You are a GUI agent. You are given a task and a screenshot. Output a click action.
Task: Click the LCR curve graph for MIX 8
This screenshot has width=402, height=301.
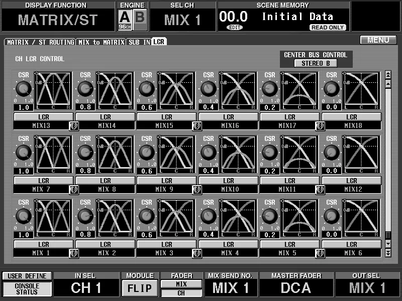115,155
